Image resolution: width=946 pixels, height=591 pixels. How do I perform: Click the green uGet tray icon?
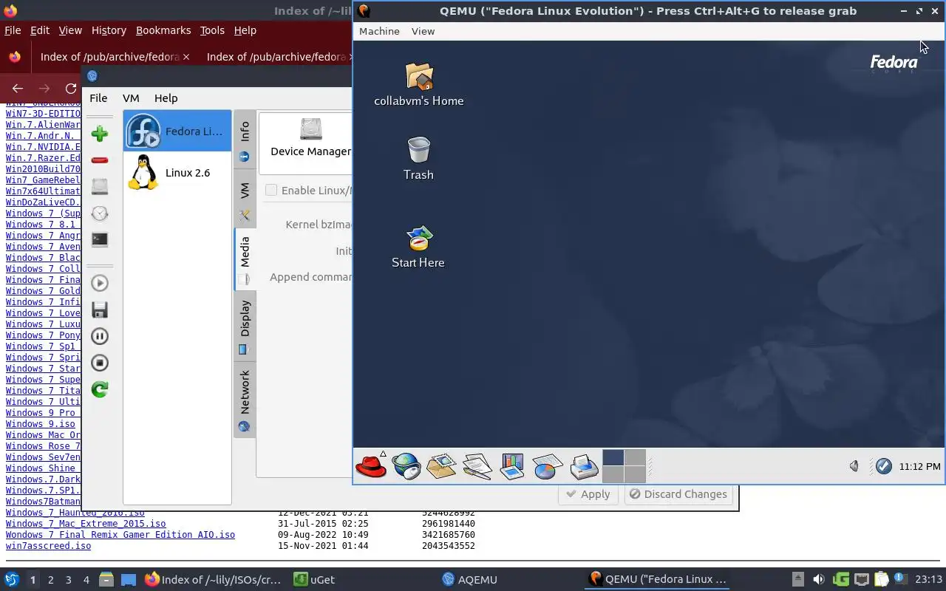(x=840, y=579)
